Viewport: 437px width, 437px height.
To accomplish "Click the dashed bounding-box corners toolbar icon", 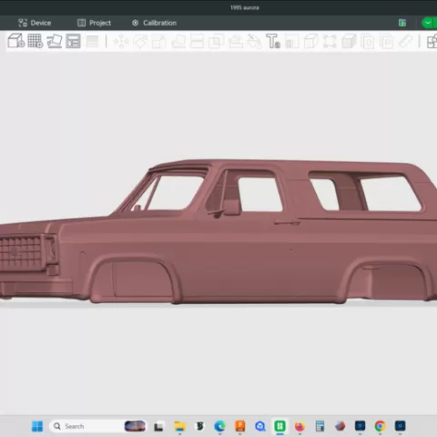I will 330,42.
